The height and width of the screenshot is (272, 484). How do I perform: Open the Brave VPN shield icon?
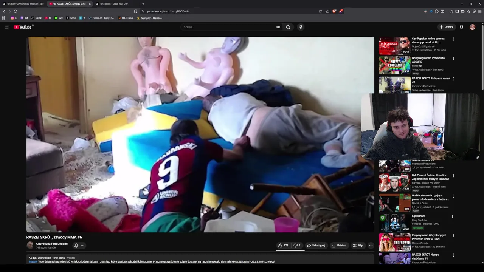tap(474, 11)
